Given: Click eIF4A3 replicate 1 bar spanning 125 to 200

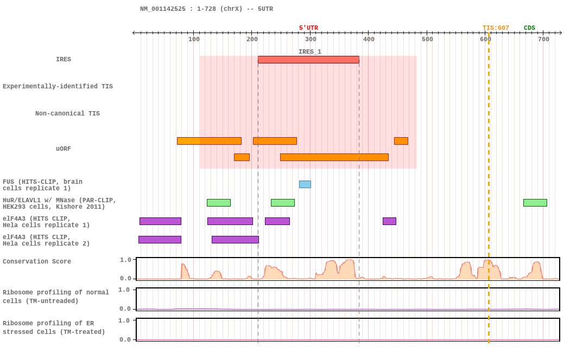Looking at the screenshot, I should tap(230, 221).
